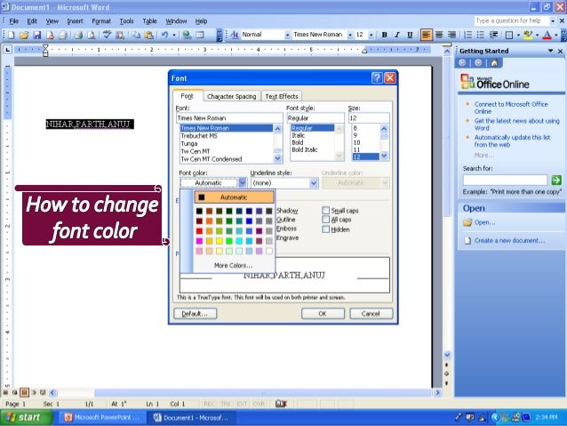Open the Tools menu

point(126,21)
